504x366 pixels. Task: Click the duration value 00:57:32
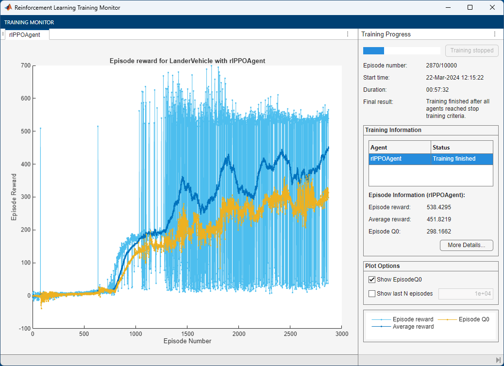pyautogui.click(x=437, y=90)
